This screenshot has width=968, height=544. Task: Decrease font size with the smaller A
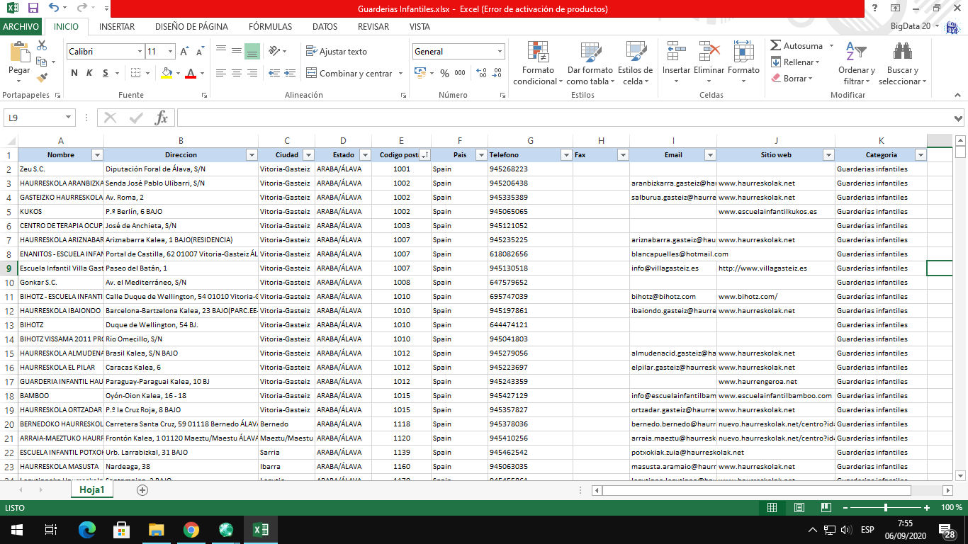199,52
